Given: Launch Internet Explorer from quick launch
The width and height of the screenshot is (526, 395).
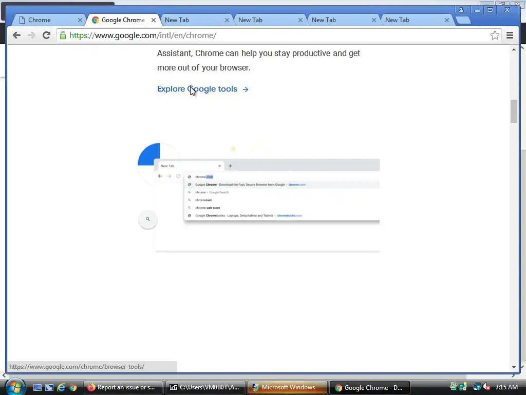Looking at the screenshot, I should click(x=61, y=387).
